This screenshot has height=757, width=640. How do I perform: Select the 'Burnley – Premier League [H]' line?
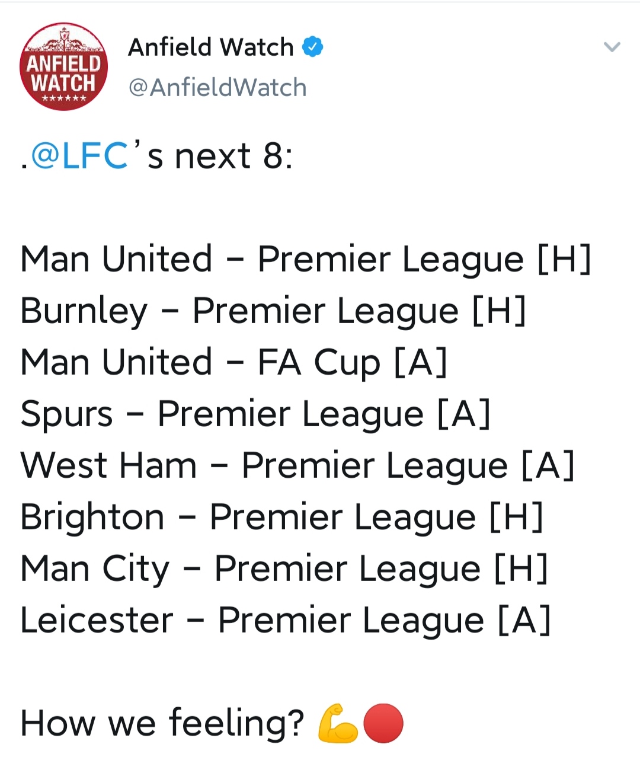[273, 311]
